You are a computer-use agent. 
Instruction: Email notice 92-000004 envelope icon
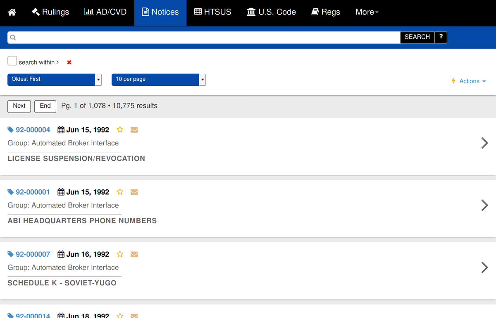134,130
